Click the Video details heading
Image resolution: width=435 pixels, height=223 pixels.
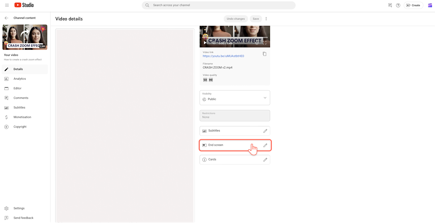[x=69, y=19]
